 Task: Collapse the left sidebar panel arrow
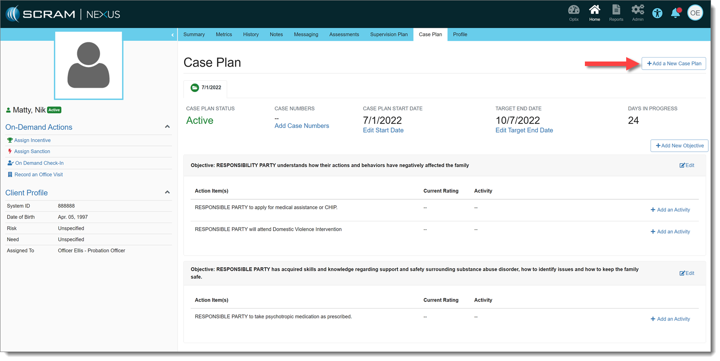(x=172, y=35)
